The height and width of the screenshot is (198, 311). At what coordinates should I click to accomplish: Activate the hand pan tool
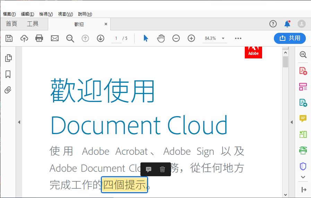tap(161, 38)
